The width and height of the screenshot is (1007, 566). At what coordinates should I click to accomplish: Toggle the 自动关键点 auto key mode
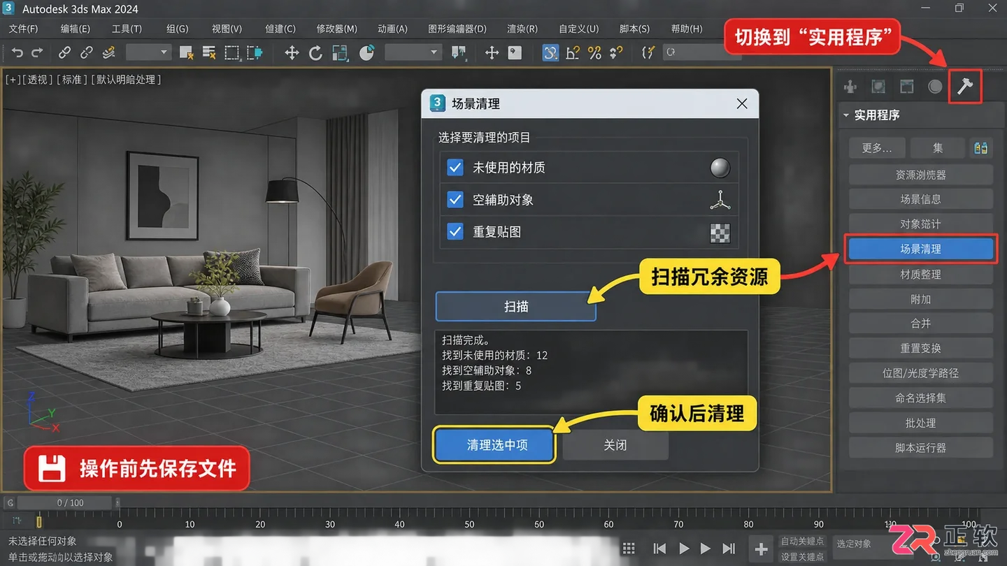(x=802, y=542)
